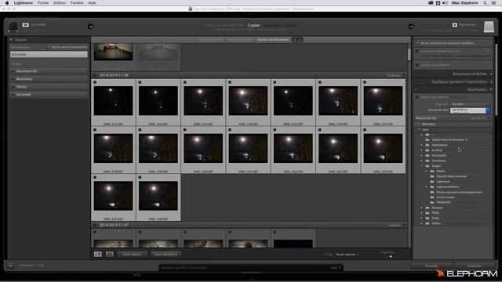Click the right arrow before destination
The height and width of the screenshot is (282, 502).
click(x=411, y=27)
